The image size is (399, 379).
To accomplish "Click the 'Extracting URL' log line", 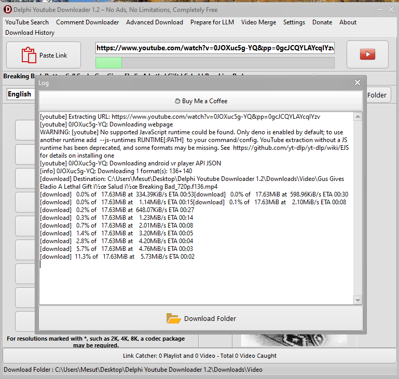I will [180, 117].
